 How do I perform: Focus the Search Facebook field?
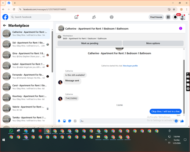(x=30, y=17)
